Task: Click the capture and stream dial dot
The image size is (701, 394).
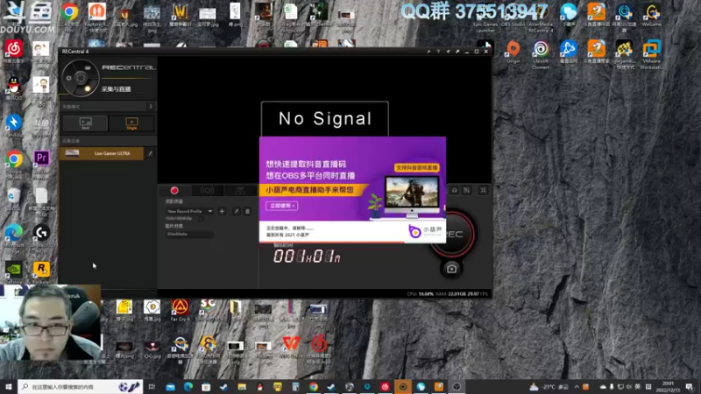Action: [88, 88]
